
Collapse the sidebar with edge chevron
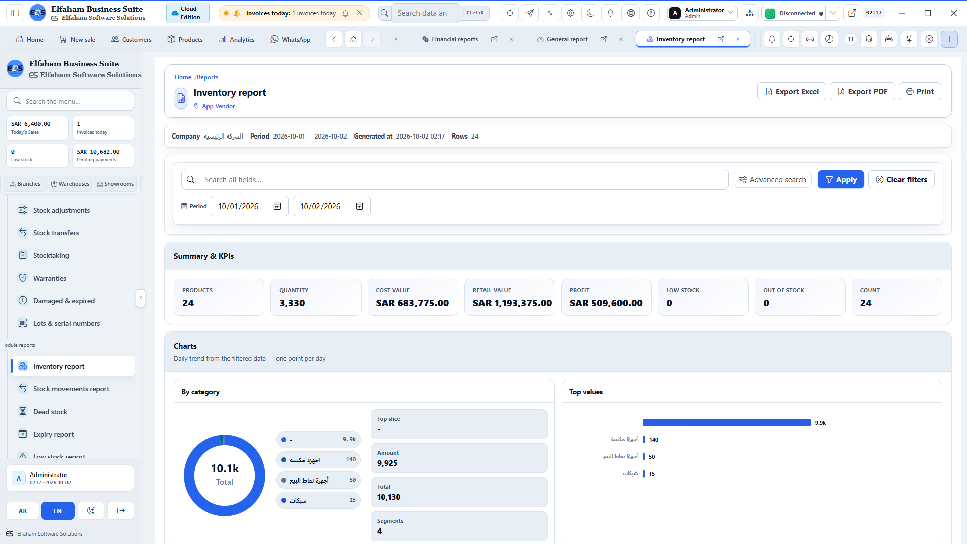click(x=141, y=298)
